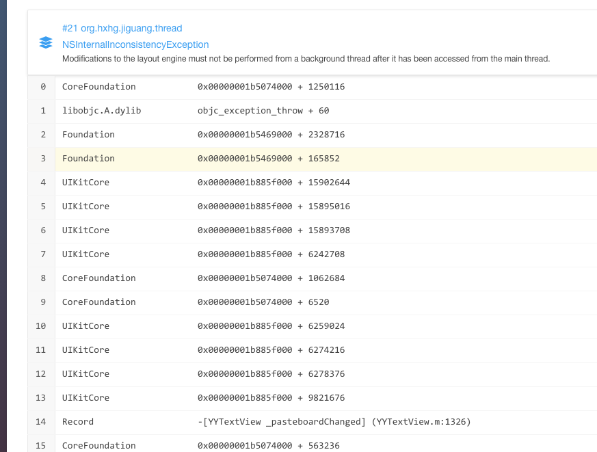Image resolution: width=597 pixels, height=452 pixels.
Task: Click frame 8 CoreFoundation row
Action: tap(98, 278)
